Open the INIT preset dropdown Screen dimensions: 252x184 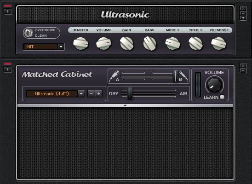[x=61, y=47]
